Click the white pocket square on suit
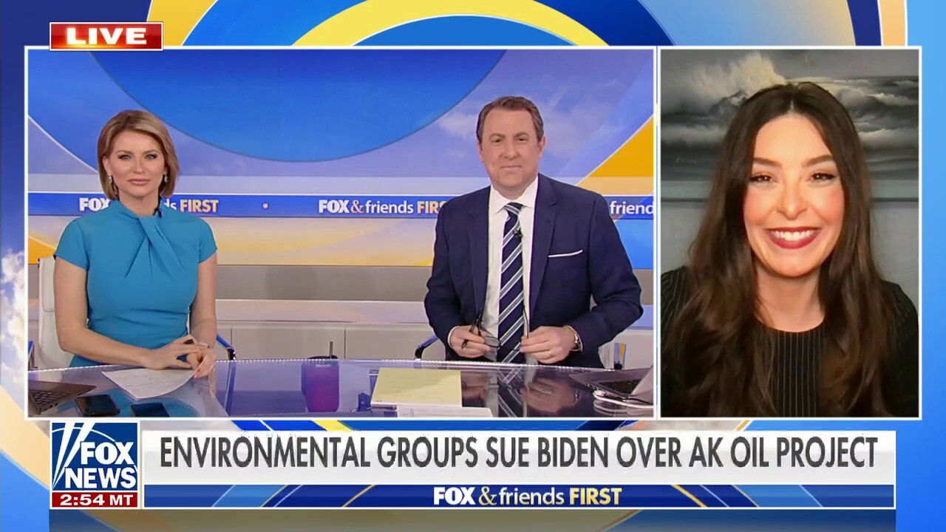This screenshot has height=532, width=946. coord(565,254)
